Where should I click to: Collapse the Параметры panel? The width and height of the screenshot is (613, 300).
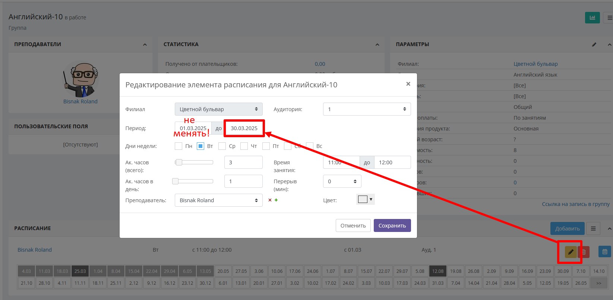[610, 45]
